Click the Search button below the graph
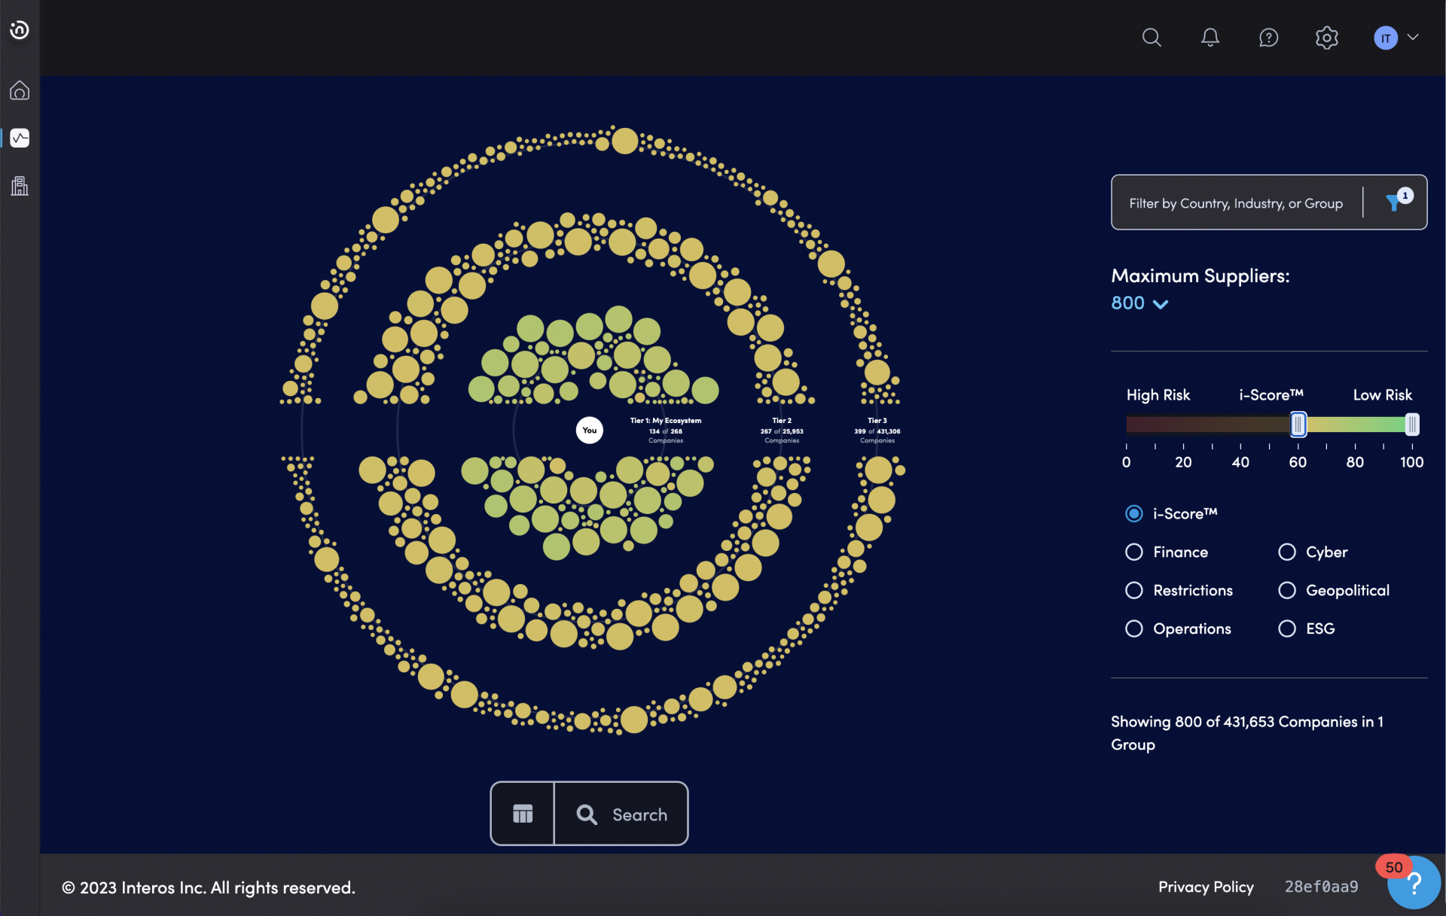The height and width of the screenshot is (916, 1446). 621,814
